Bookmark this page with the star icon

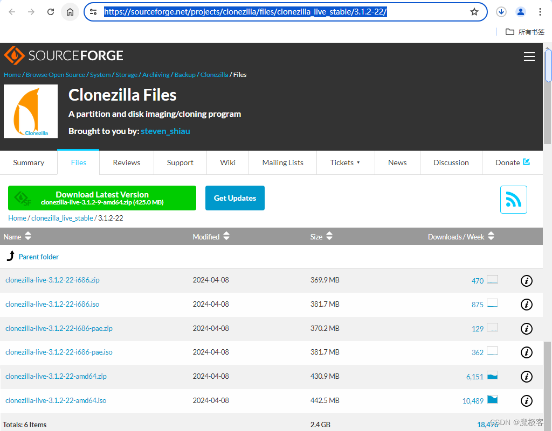tap(474, 12)
